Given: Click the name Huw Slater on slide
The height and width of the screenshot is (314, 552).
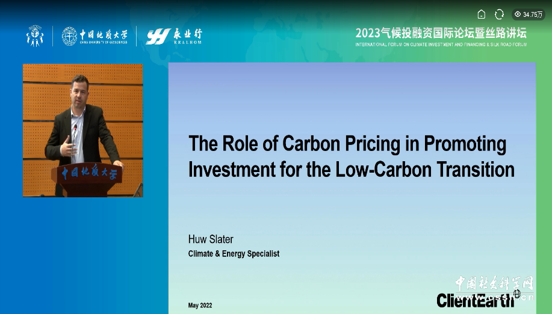Looking at the screenshot, I should tap(211, 239).
